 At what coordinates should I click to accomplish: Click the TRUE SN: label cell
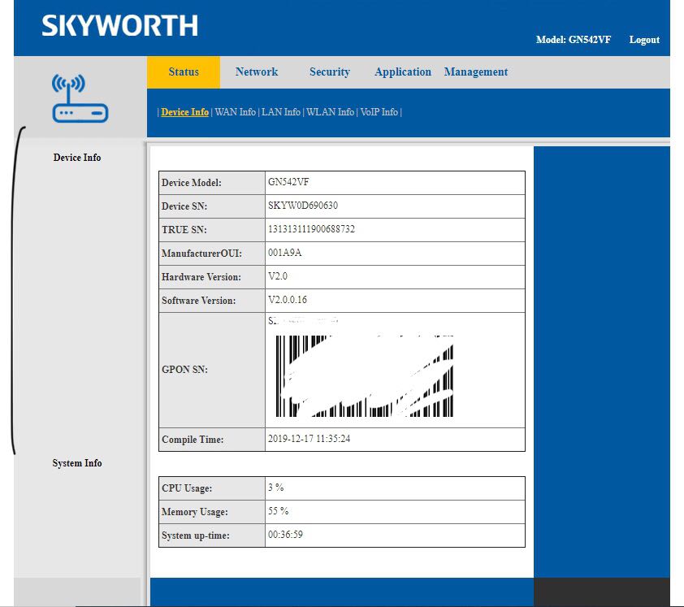click(x=212, y=230)
